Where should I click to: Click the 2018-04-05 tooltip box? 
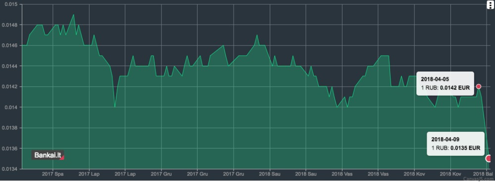click(445, 84)
